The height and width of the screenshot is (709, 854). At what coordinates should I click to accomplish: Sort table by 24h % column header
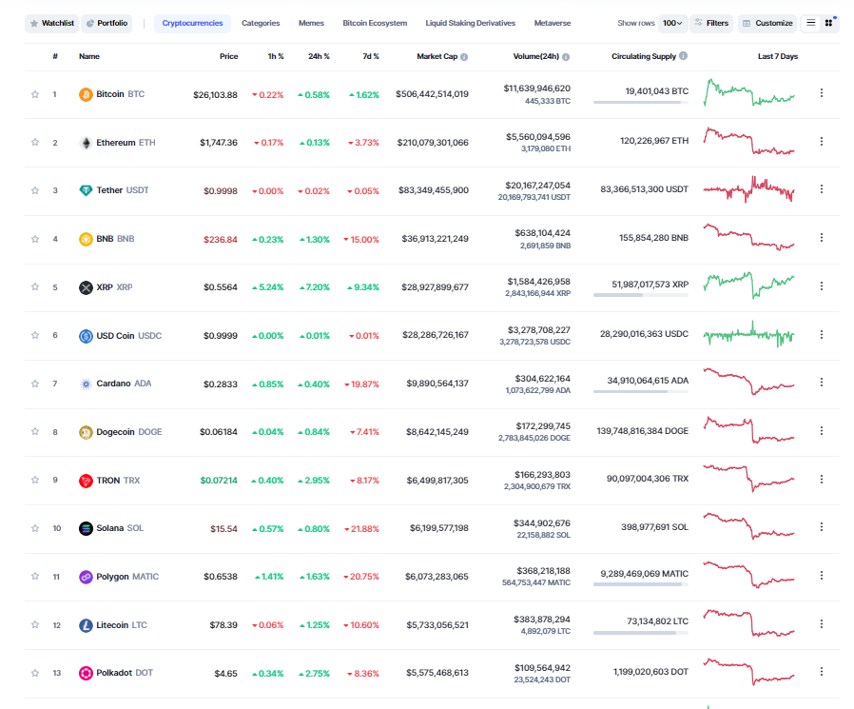click(319, 56)
